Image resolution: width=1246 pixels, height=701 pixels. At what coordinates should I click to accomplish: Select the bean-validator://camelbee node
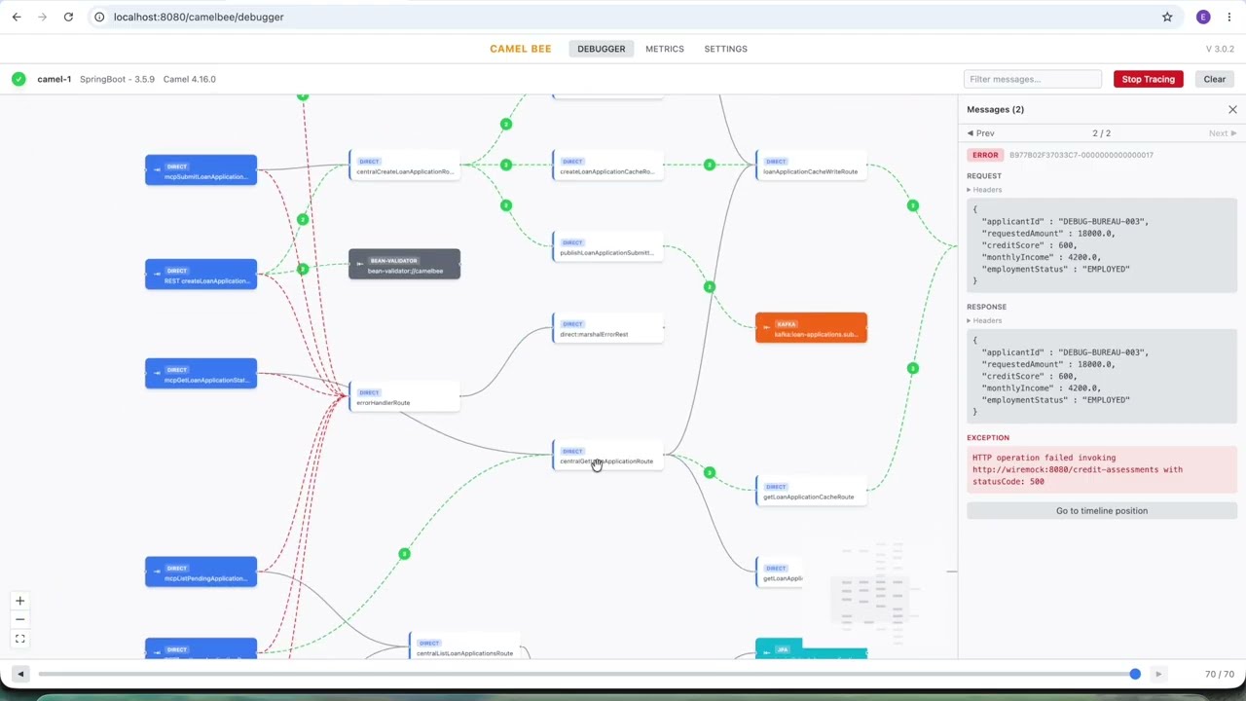[405, 265]
